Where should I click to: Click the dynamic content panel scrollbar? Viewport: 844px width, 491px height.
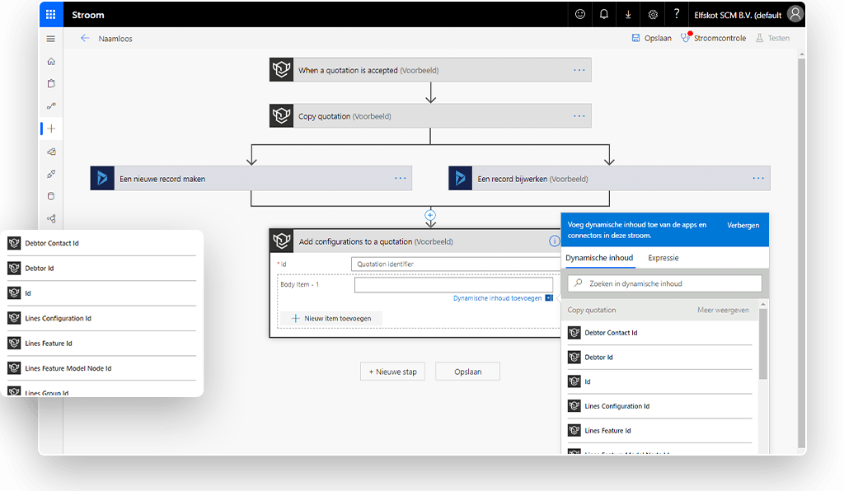tap(763, 346)
